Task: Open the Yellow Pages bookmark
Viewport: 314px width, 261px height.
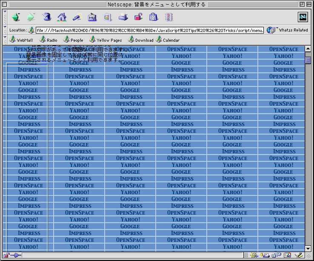Action: pos(106,40)
